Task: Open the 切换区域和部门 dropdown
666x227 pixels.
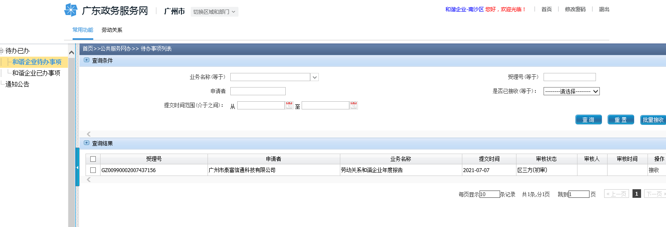Action: tap(214, 12)
